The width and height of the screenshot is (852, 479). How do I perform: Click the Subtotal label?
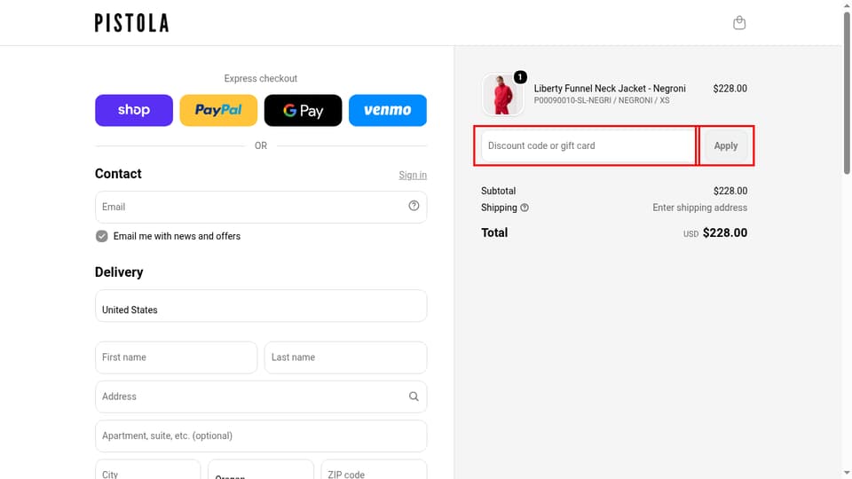click(x=498, y=191)
